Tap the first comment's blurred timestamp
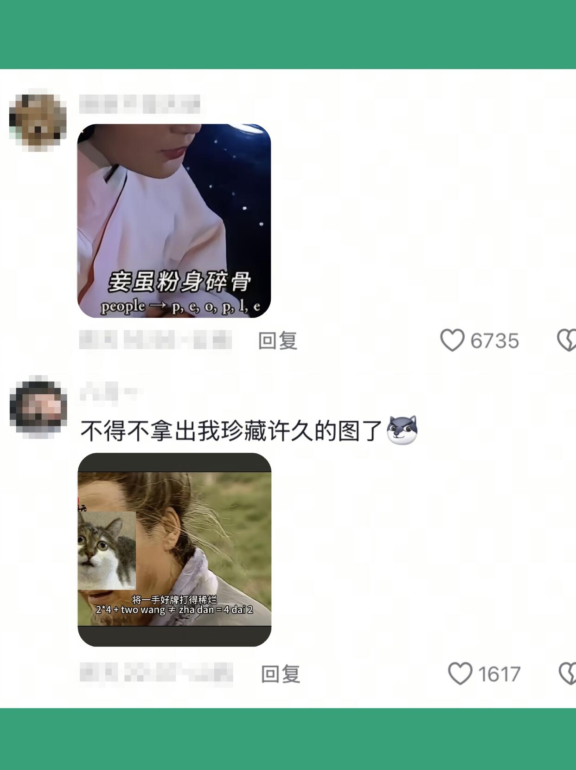Viewport: 576px width, 770px height. coord(155,340)
